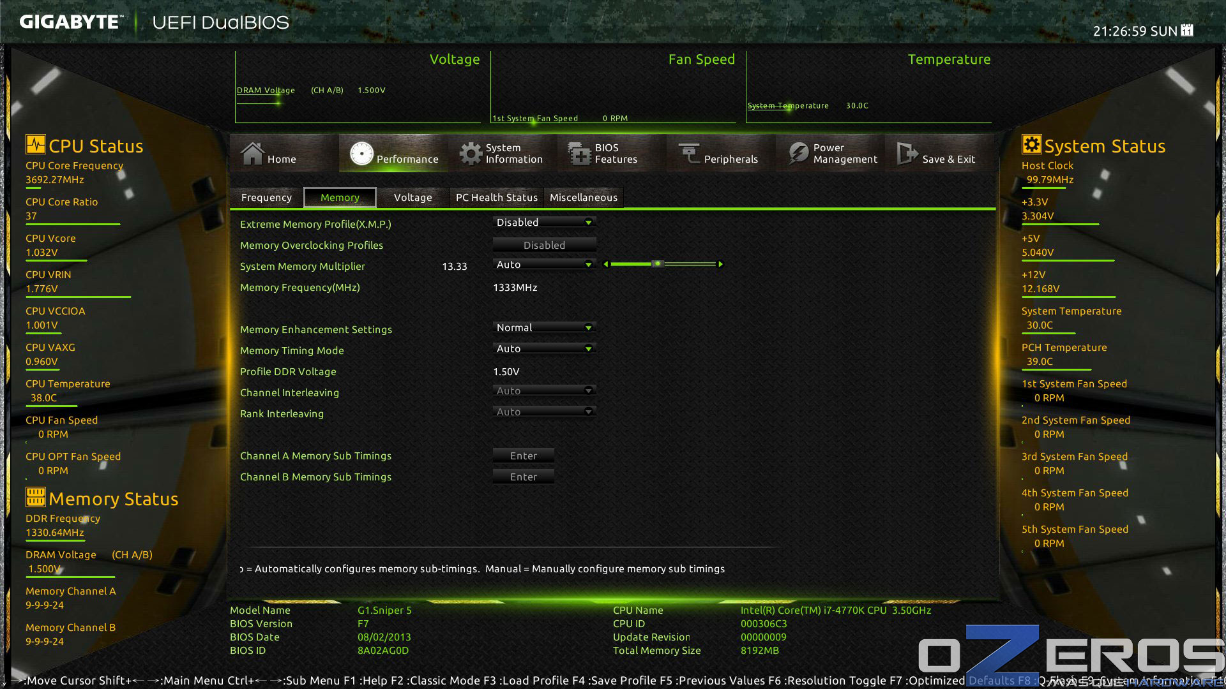Click the CPU Temperature 38.0C reading
The height and width of the screenshot is (689, 1226).
[x=43, y=397]
